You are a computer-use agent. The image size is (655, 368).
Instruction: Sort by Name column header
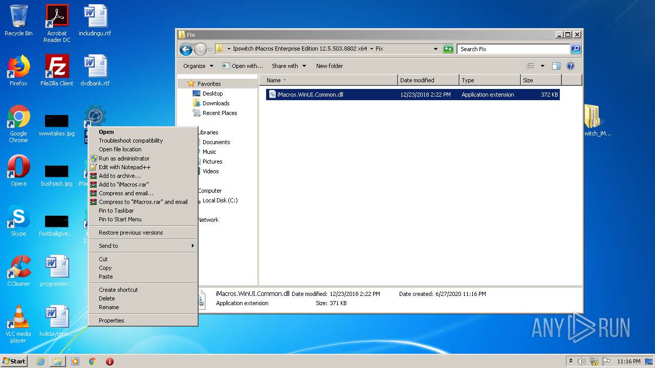click(329, 80)
